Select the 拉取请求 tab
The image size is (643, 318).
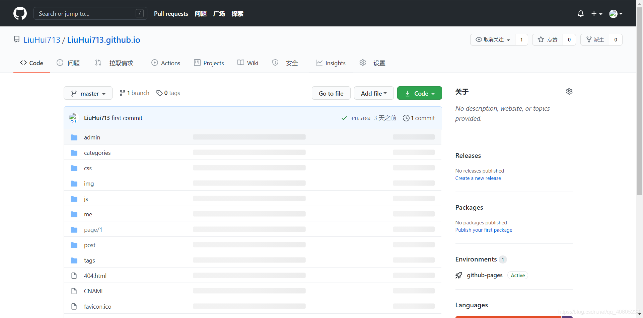pyautogui.click(x=114, y=63)
